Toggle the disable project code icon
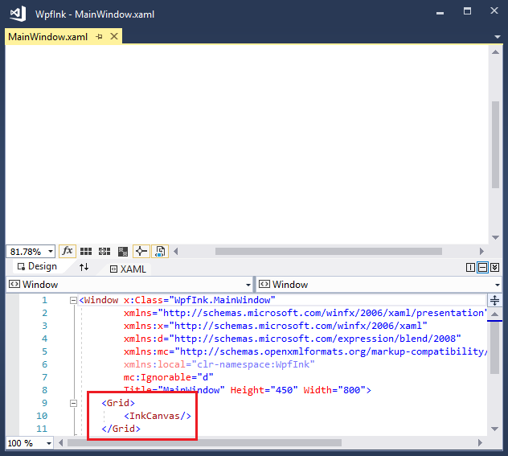The height and width of the screenshot is (456, 508). point(160,251)
